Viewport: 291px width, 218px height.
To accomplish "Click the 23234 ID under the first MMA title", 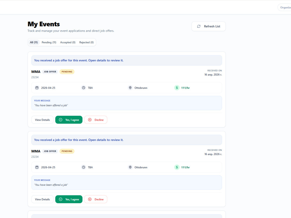I will pos(35,77).
